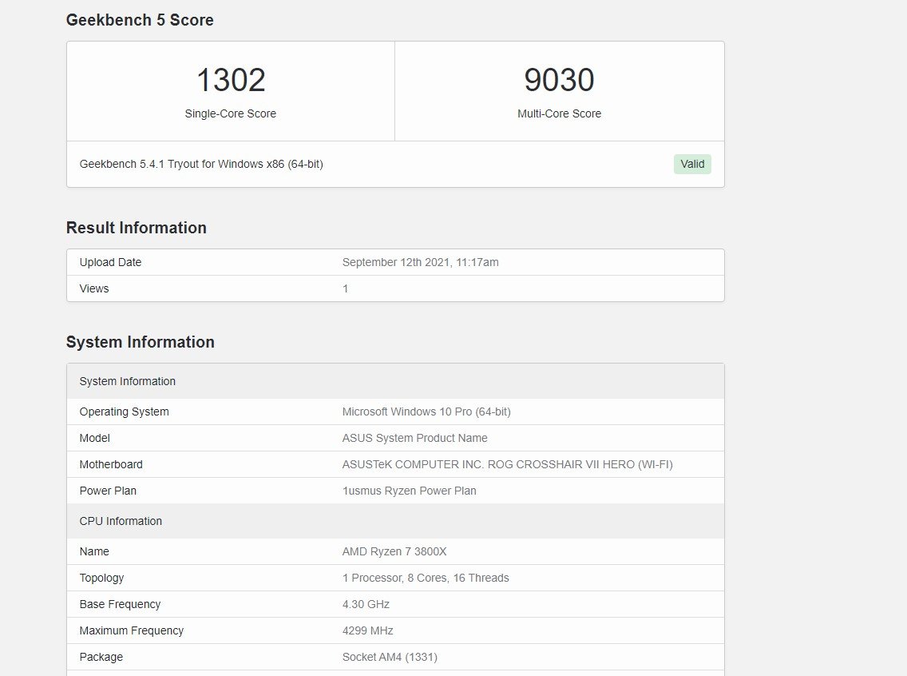Click the Valid badge
907x676 pixels.
691,164
